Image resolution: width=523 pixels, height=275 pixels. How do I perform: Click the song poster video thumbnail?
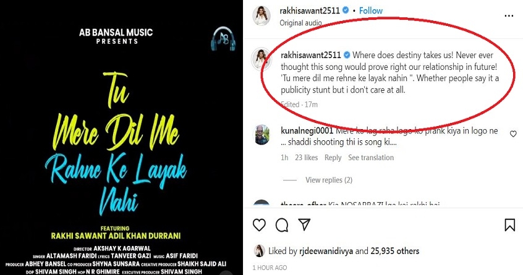tap(121, 137)
